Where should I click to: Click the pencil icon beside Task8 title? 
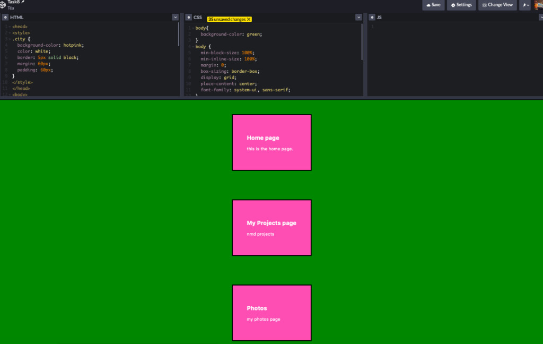pyautogui.click(x=23, y=2)
